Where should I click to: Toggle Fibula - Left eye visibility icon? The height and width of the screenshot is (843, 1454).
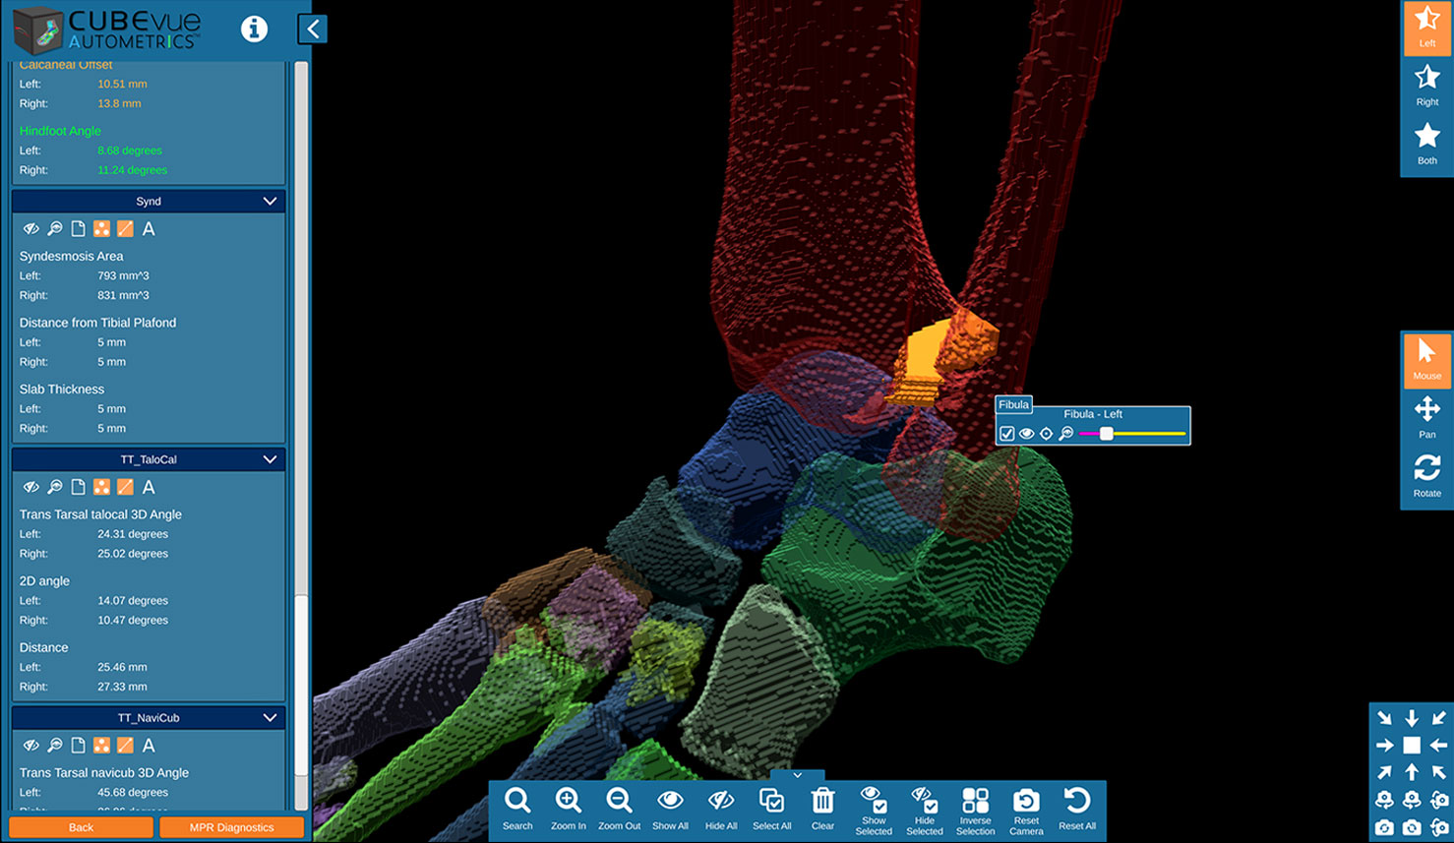coord(1026,433)
